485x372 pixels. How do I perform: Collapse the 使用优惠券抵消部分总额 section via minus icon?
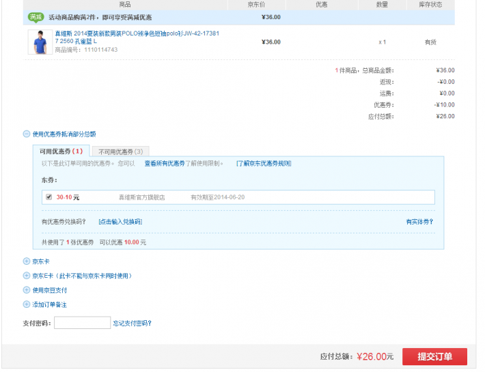27,134
